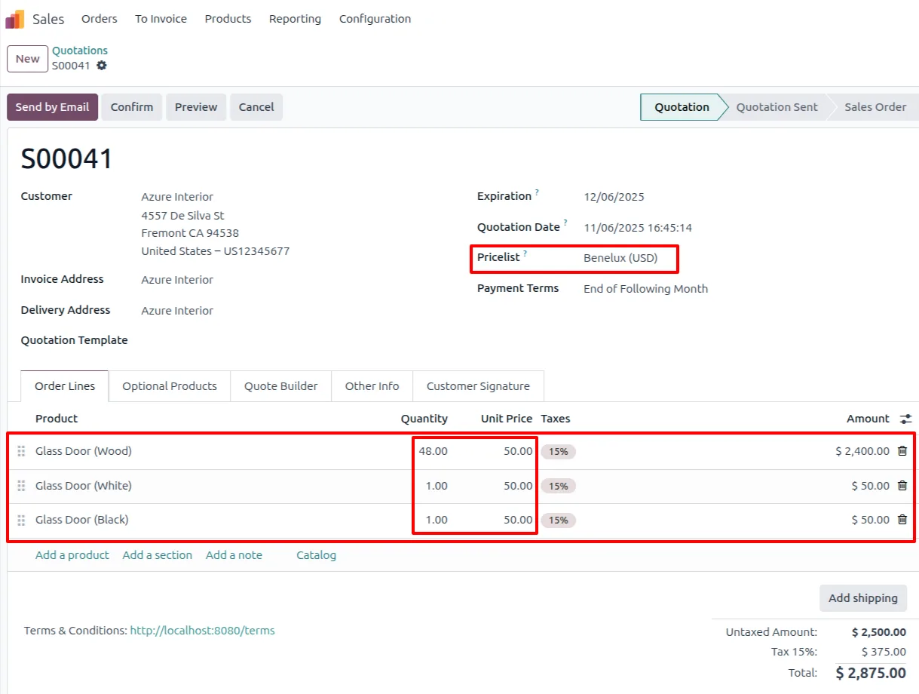This screenshot has height=694, width=919.
Task: Set status to Quotation Sent stage
Action: tap(777, 107)
